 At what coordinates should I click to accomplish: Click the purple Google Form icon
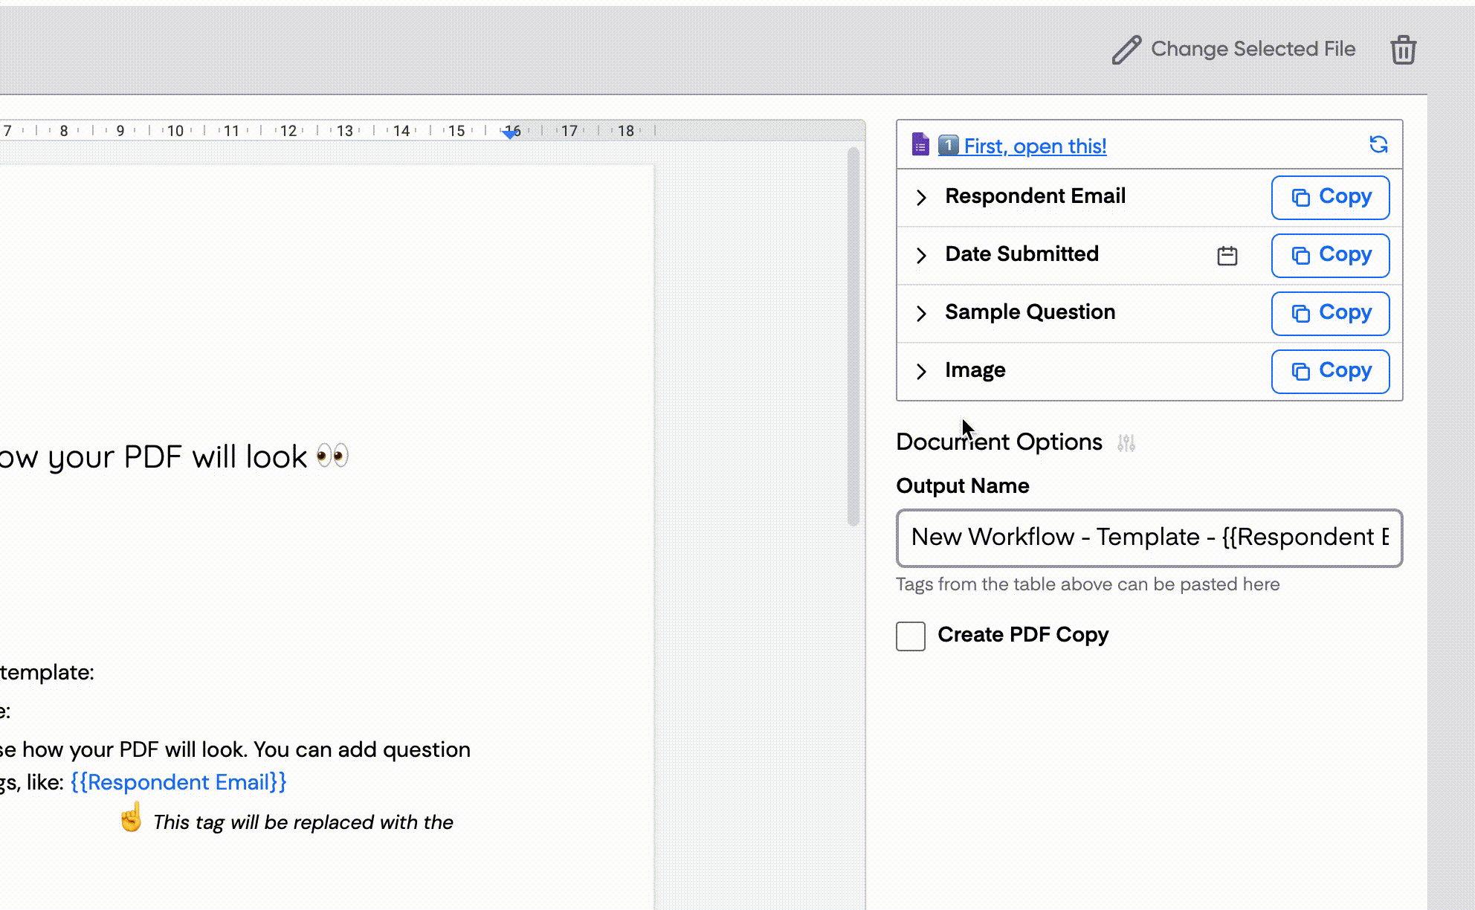click(920, 144)
